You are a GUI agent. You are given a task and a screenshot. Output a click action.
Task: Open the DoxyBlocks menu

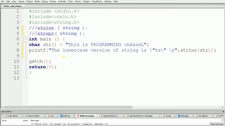click(x=97, y=1)
